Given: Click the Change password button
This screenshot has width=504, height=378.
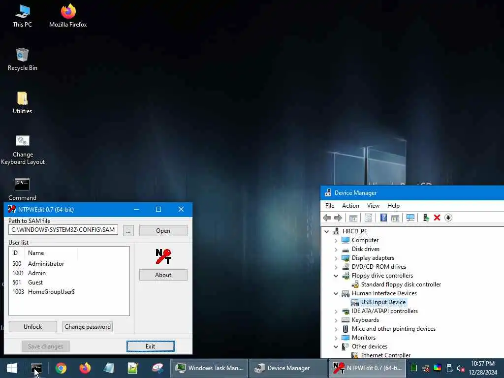Looking at the screenshot, I should point(88,327).
